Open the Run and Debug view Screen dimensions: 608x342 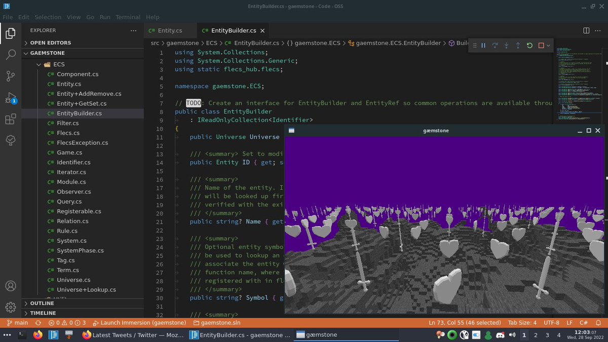coord(11,98)
